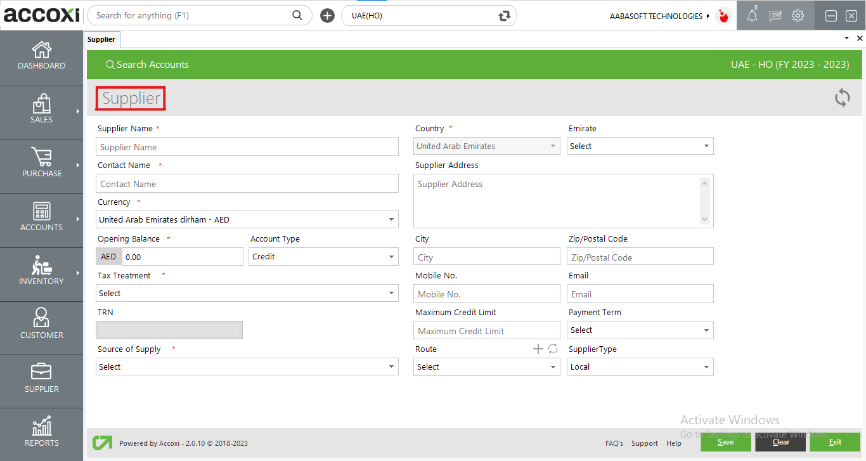Click the Reports sidebar icon
This screenshot has height=461, width=866.
(x=41, y=432)
